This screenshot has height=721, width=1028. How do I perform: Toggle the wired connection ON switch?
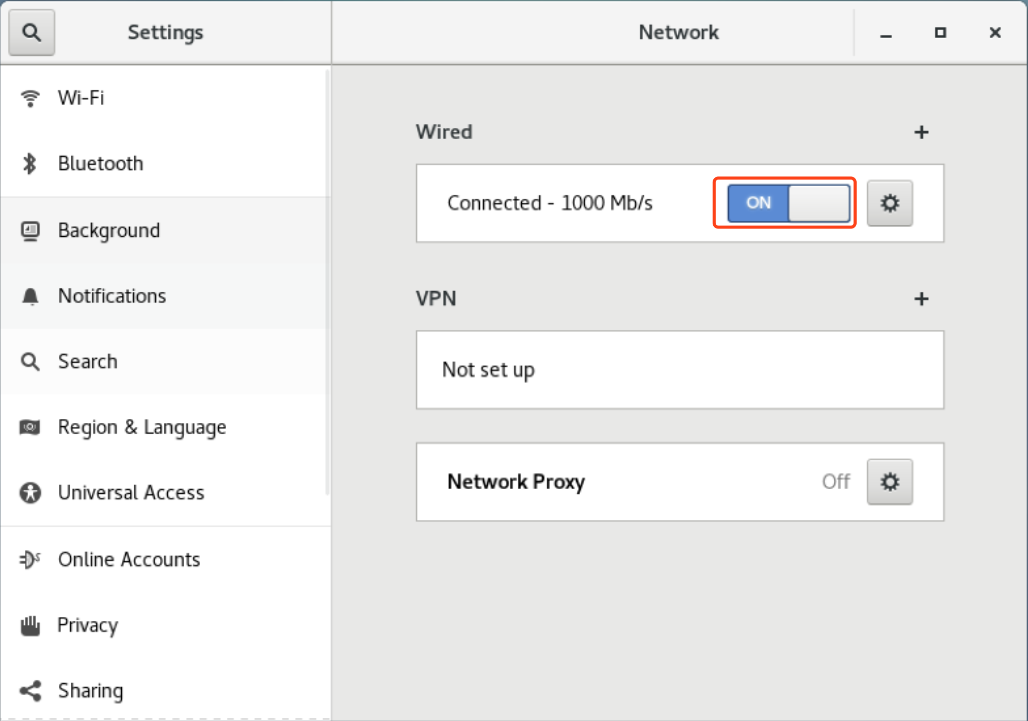point(789,203)
